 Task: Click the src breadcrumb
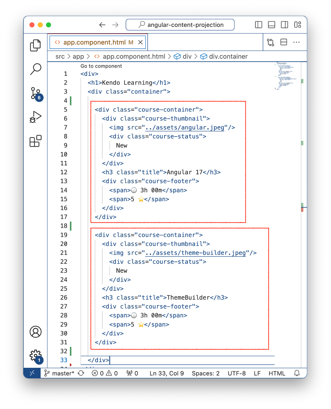click(x=60, y=56)
